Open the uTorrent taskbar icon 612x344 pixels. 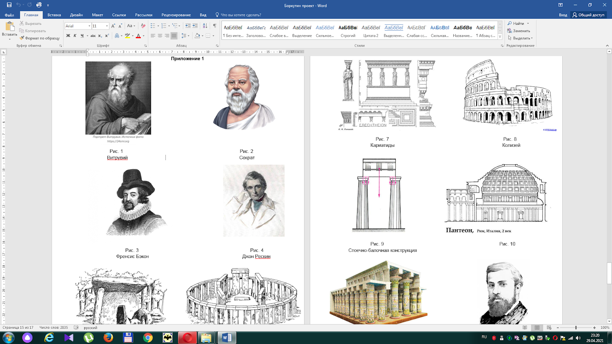(x=88, y=338)
